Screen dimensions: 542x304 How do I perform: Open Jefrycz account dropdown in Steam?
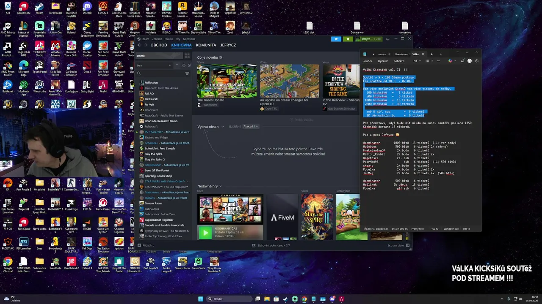pos(369,39)
